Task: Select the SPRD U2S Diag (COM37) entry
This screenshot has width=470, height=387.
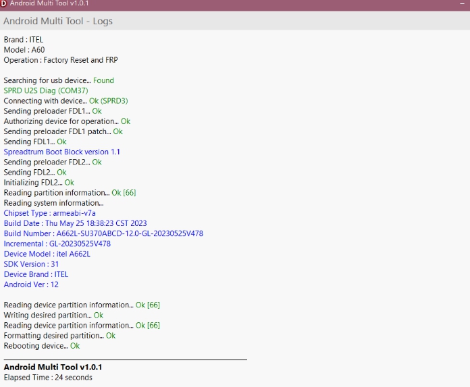Action: coord(46,90)
